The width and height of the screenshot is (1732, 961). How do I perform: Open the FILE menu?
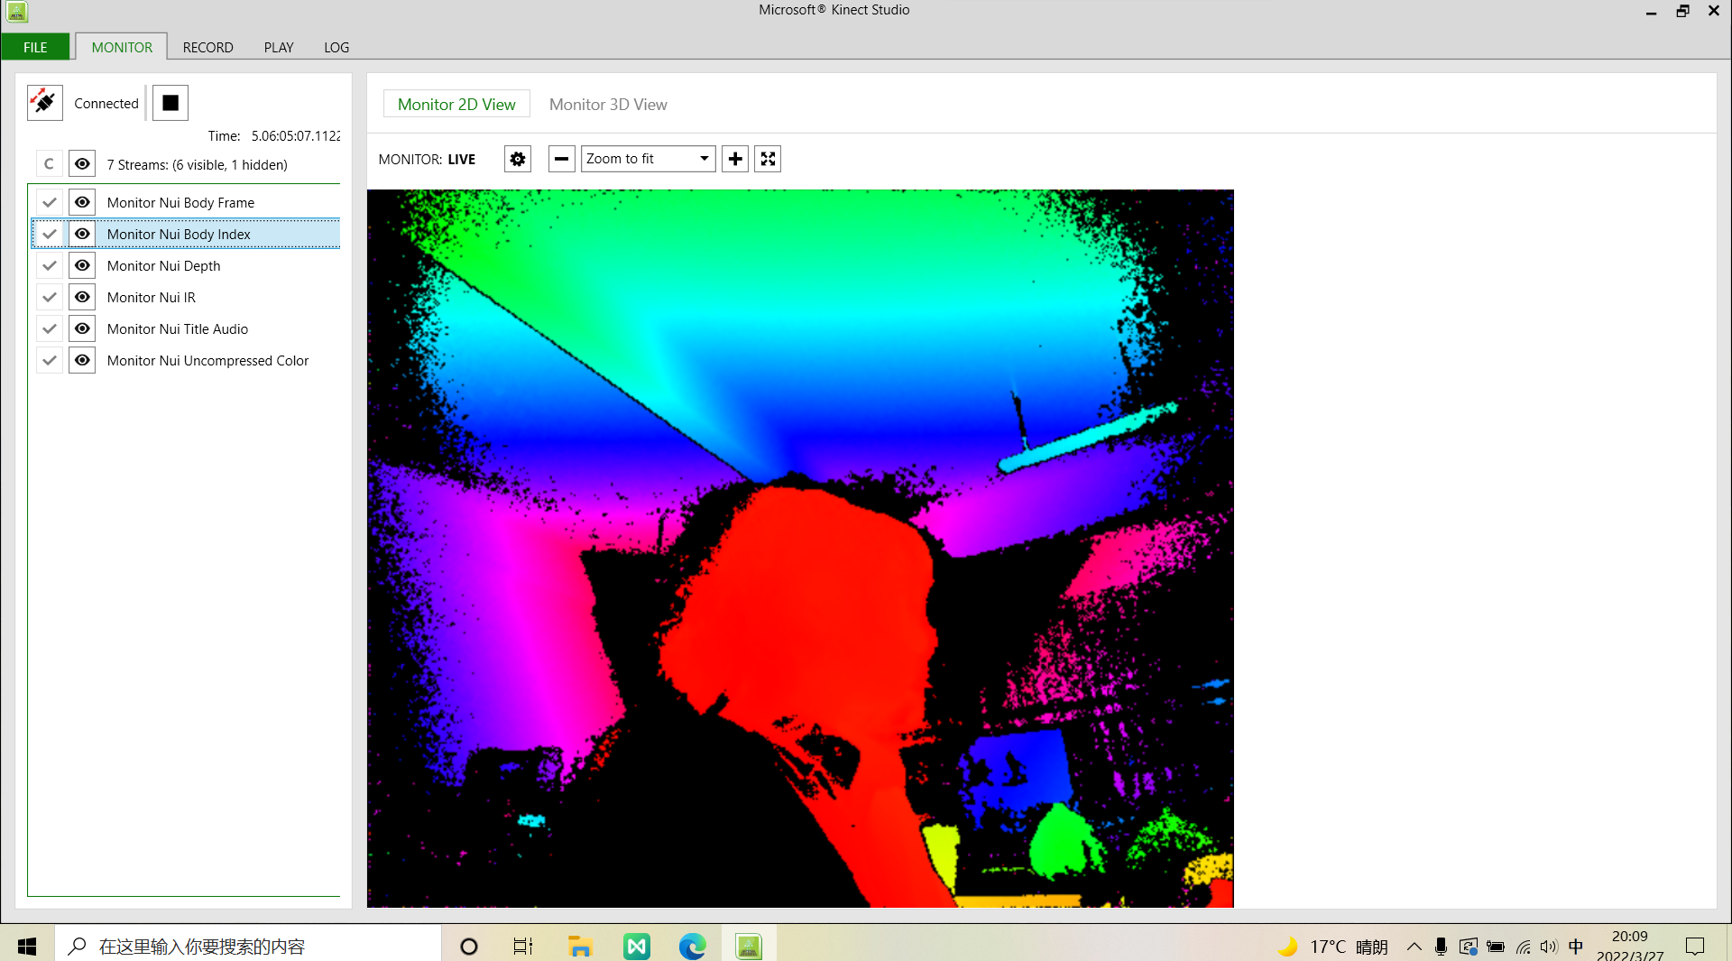pos(34,47)
